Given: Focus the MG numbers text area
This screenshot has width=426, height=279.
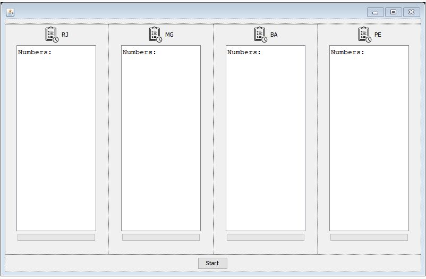Looking at the screenshot, I should coord(161,138).
